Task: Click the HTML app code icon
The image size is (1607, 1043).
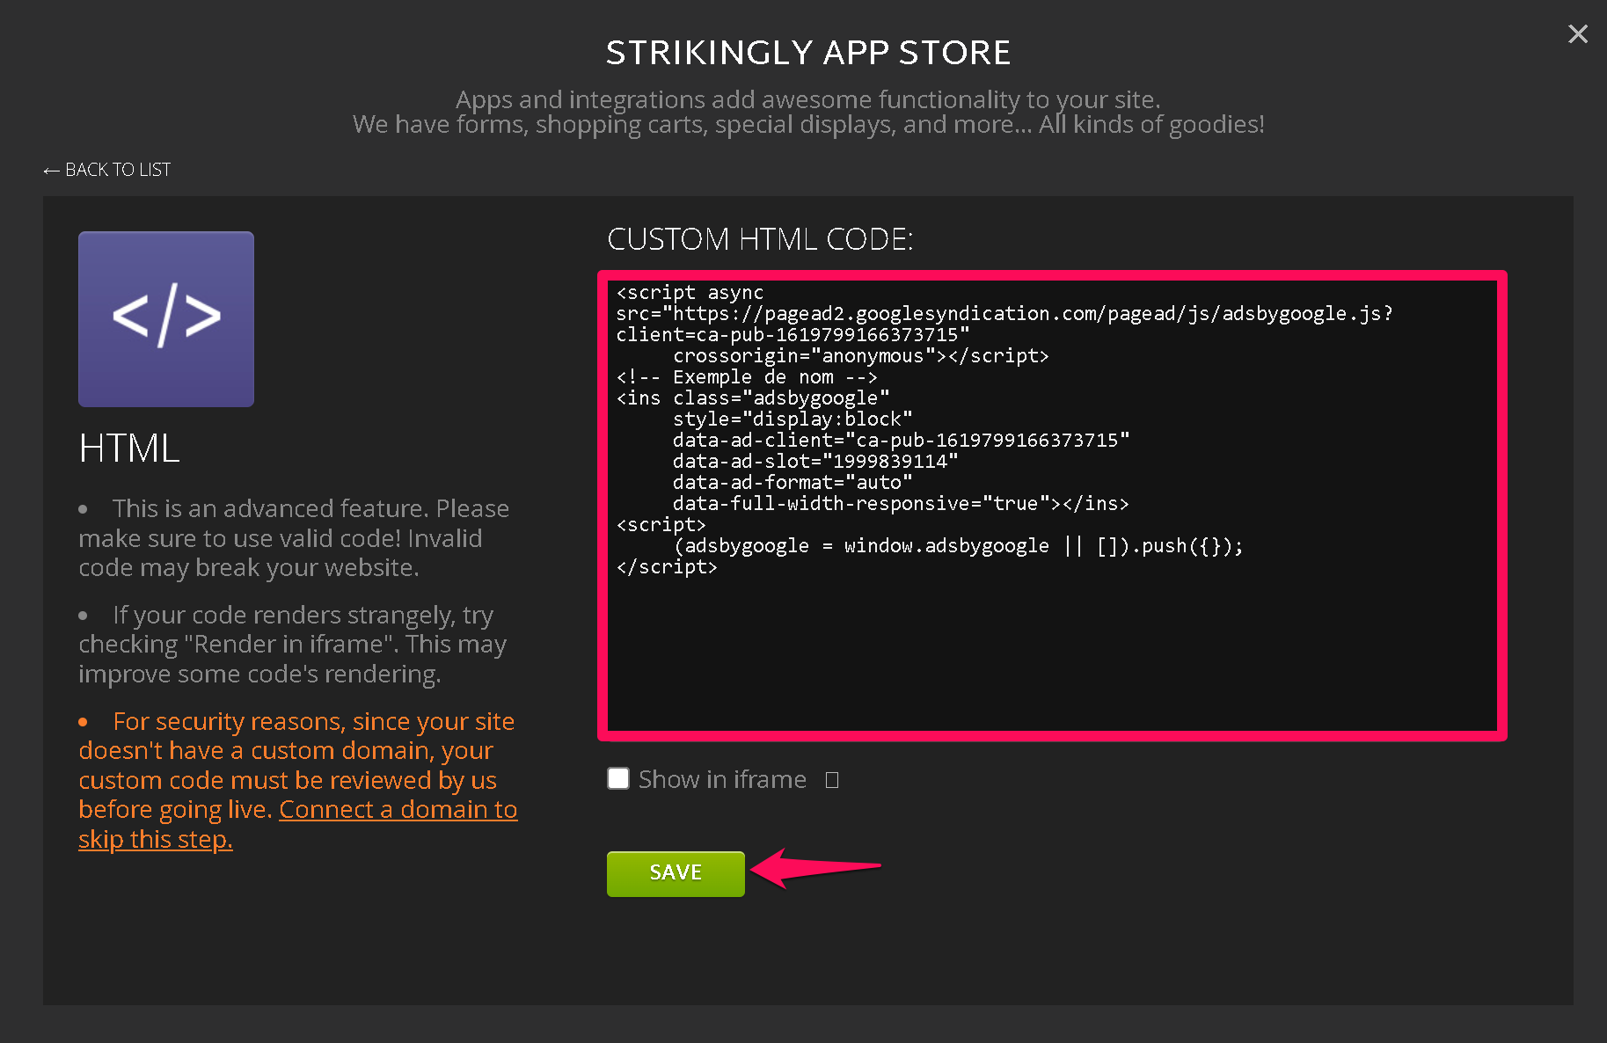Action: (x=166, y=319)
